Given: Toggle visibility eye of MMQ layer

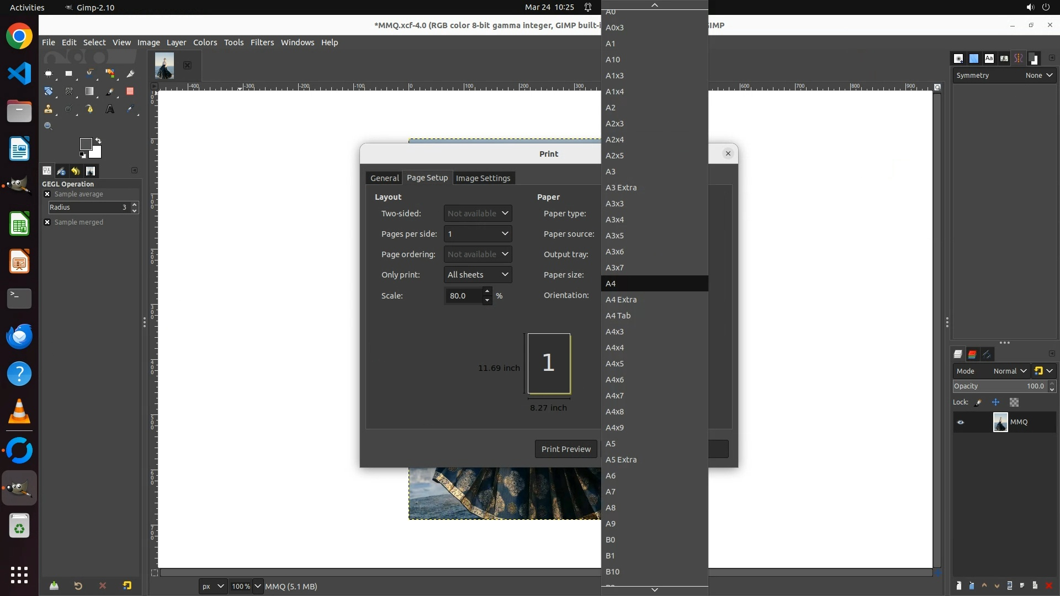Looking at the screenshot, I should [961, 422].
